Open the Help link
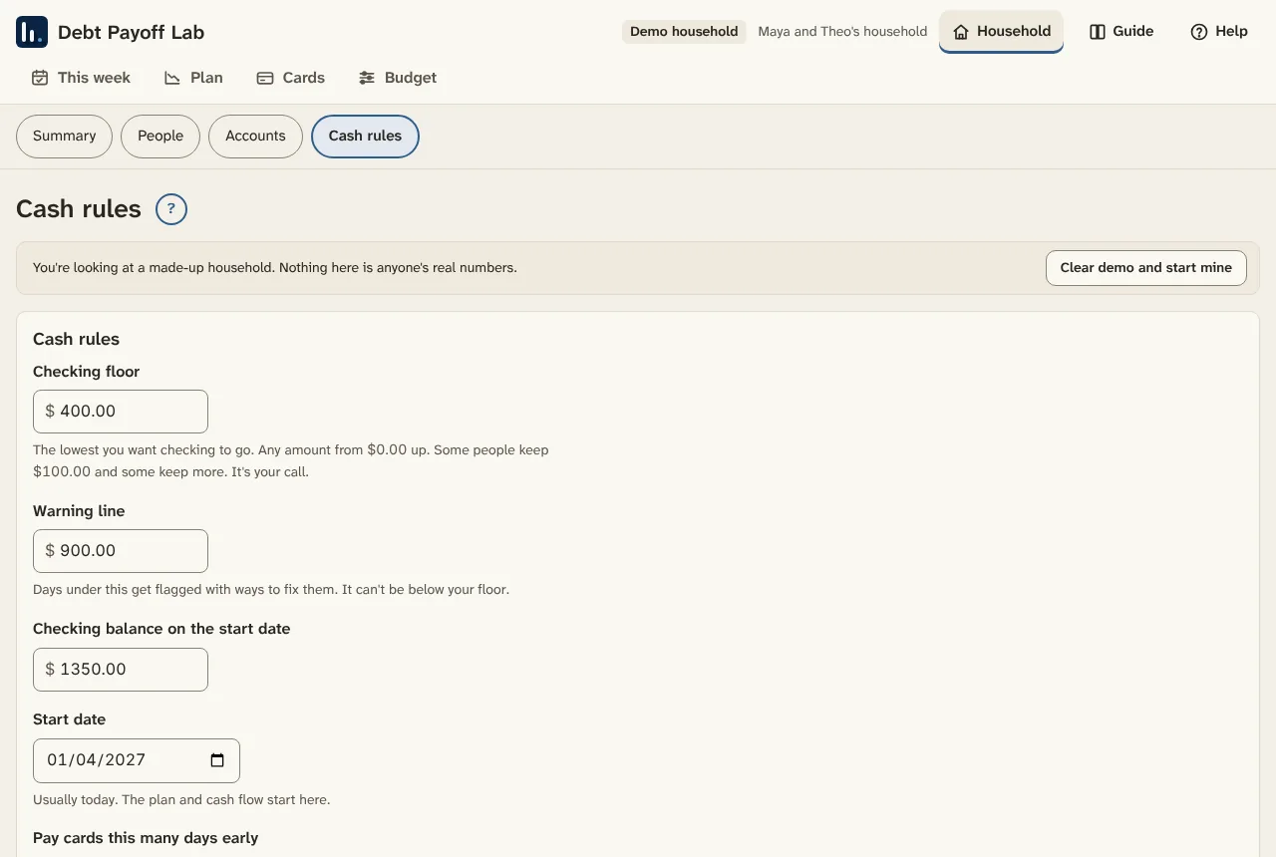The image size is (1276, 857). pyautogui.click(x=1219, y=32)
